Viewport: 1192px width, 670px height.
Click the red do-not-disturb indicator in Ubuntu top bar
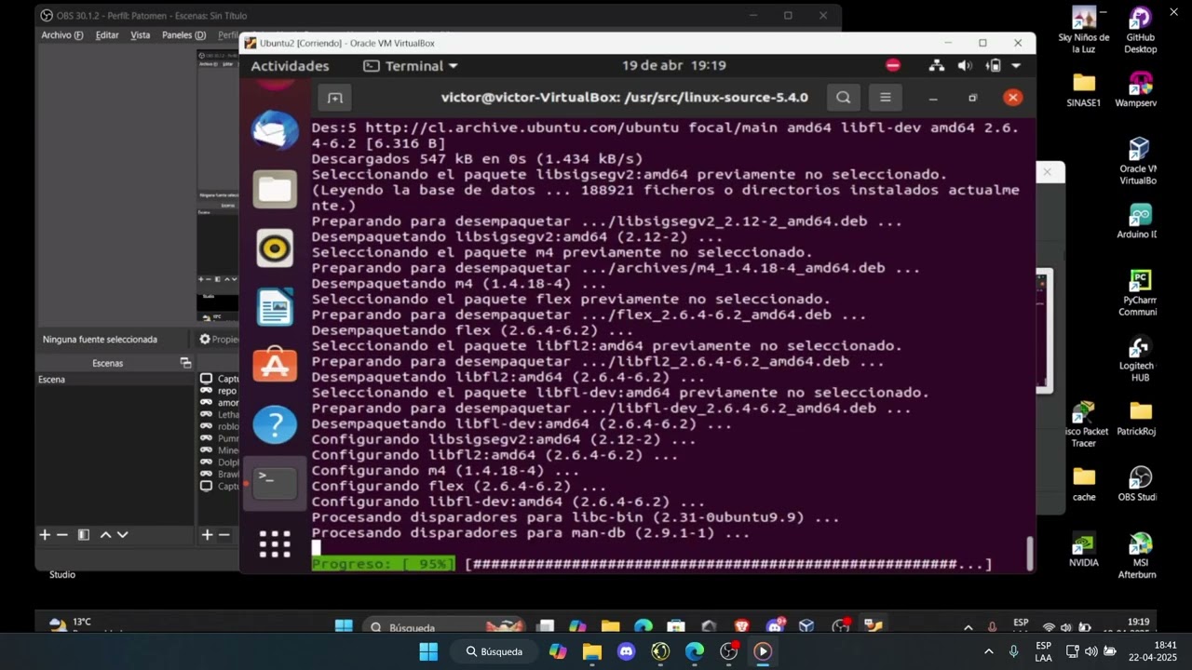(x=893, y=65)
